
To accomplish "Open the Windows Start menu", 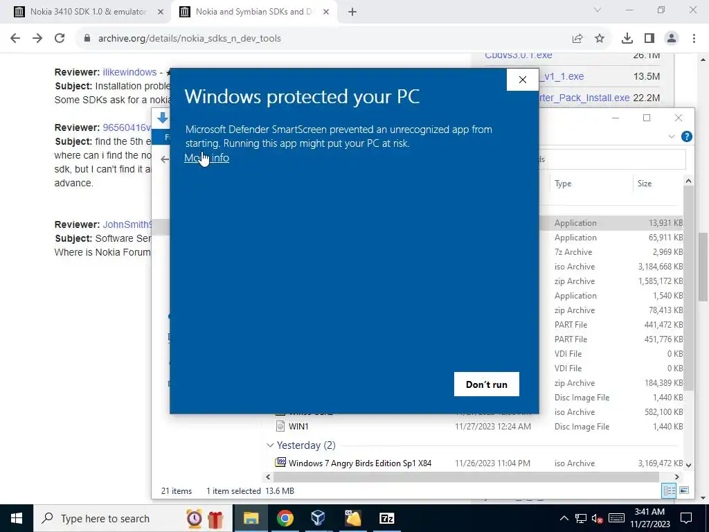I will click(17, 518).
